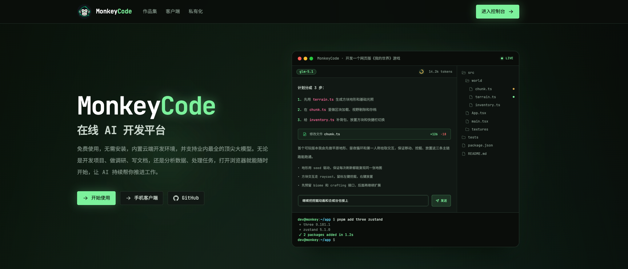Focus the chat message input field
The height and width of the screenshot is (269, 628).
coord(363,201)
